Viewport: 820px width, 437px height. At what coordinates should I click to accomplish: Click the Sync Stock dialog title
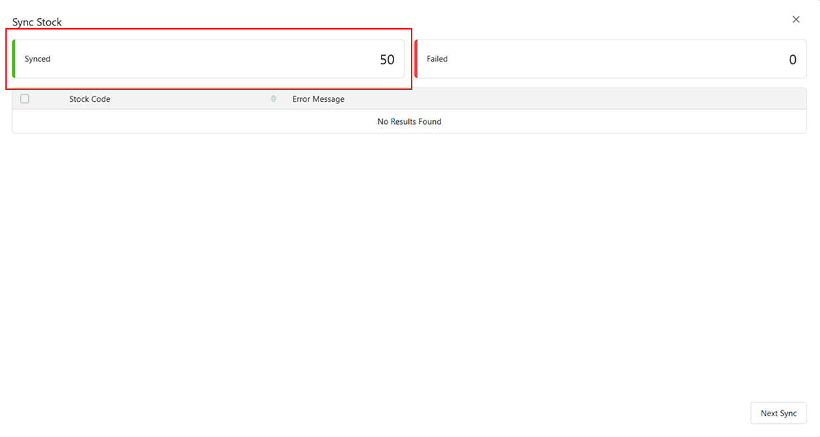(x=37, y=22)
